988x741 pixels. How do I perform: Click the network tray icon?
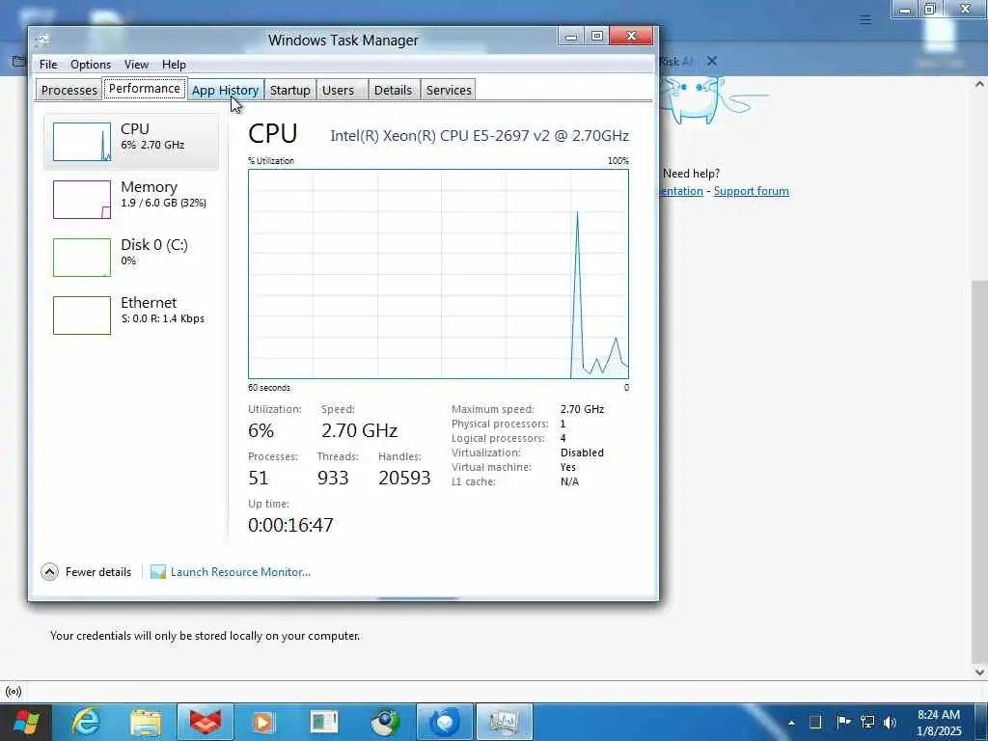(x=867, y=722)
